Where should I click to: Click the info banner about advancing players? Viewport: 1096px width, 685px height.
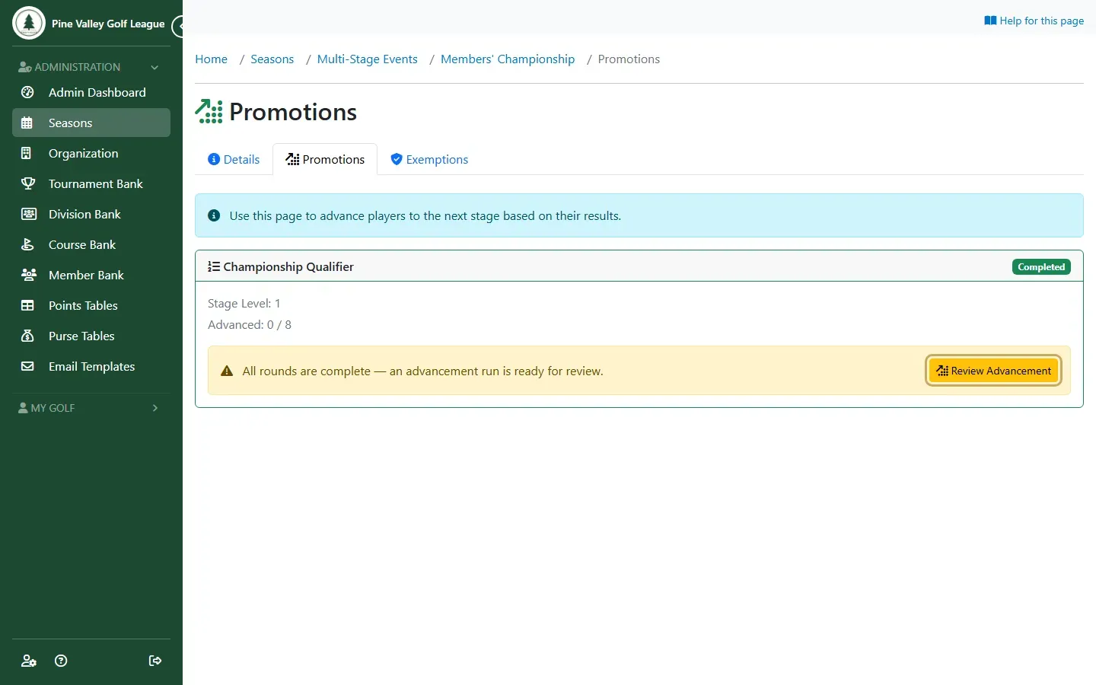click(x=639, y=215)
